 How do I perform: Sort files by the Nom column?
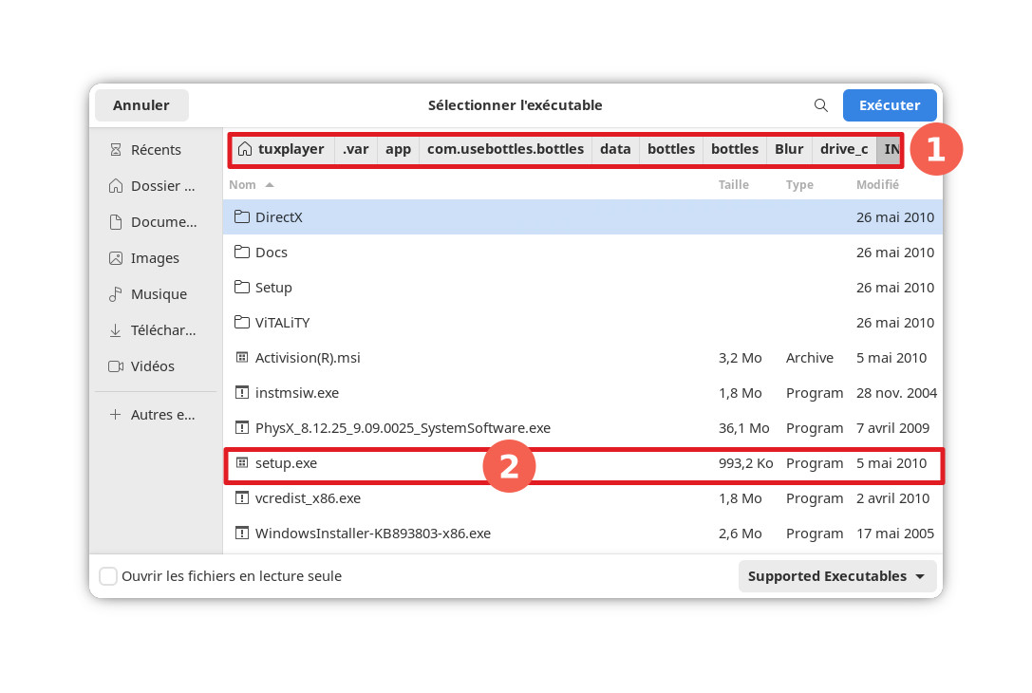tap(243, 185)
